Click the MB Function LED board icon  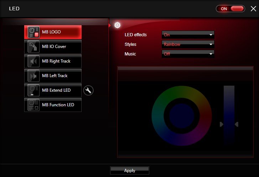tap(33, 105)
